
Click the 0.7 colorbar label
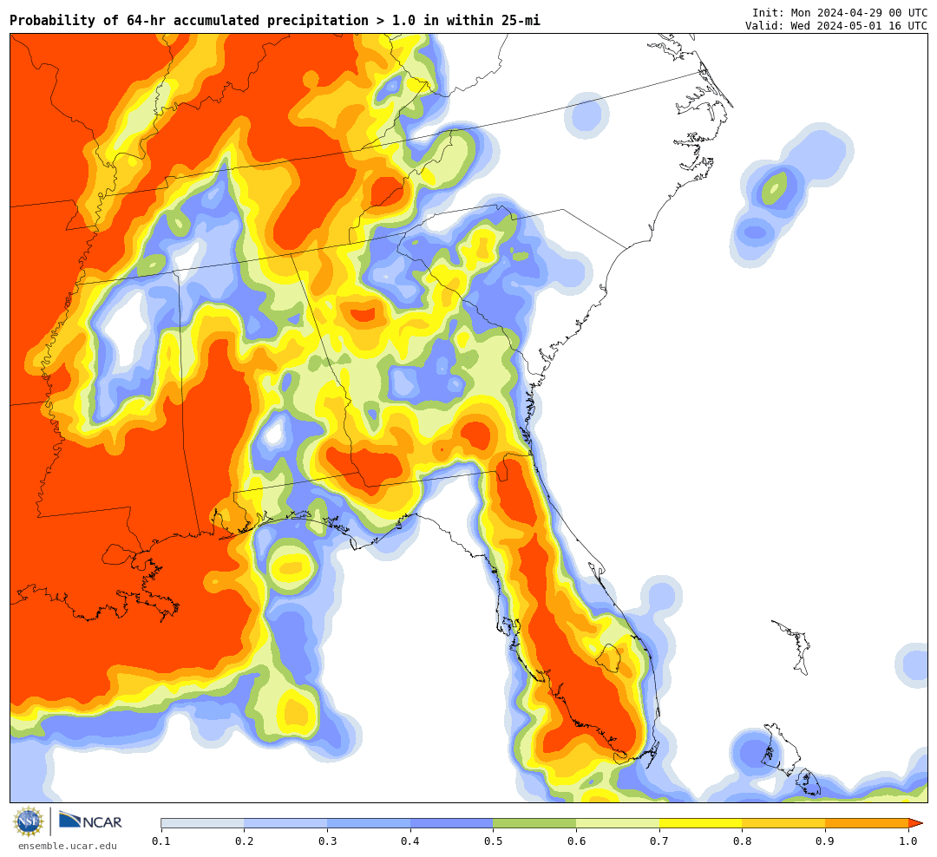point(659,841)
